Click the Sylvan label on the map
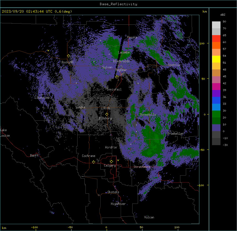This screenshot has width=237, height=231. tap(107, 67)
